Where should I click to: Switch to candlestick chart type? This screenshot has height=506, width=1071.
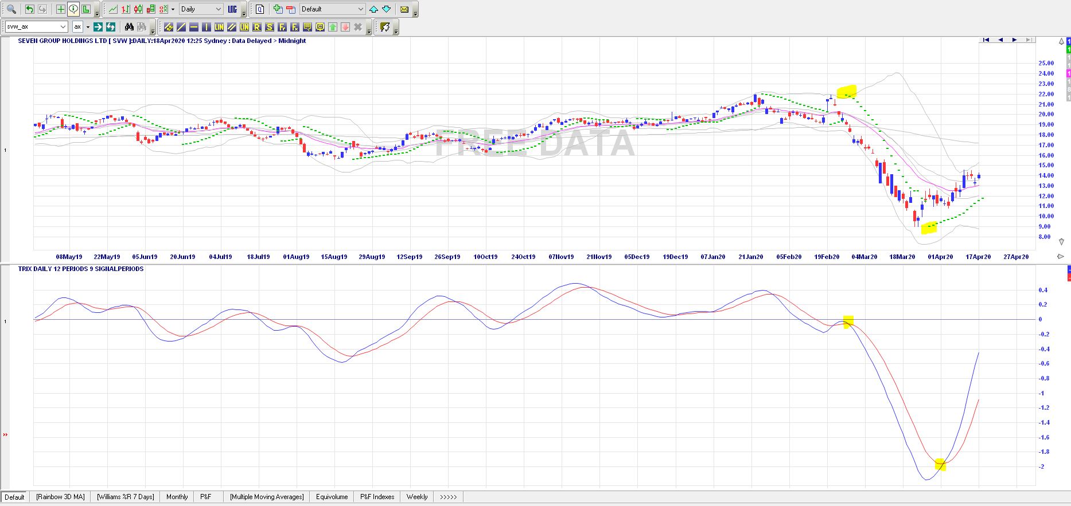click(x=138, y=9)
